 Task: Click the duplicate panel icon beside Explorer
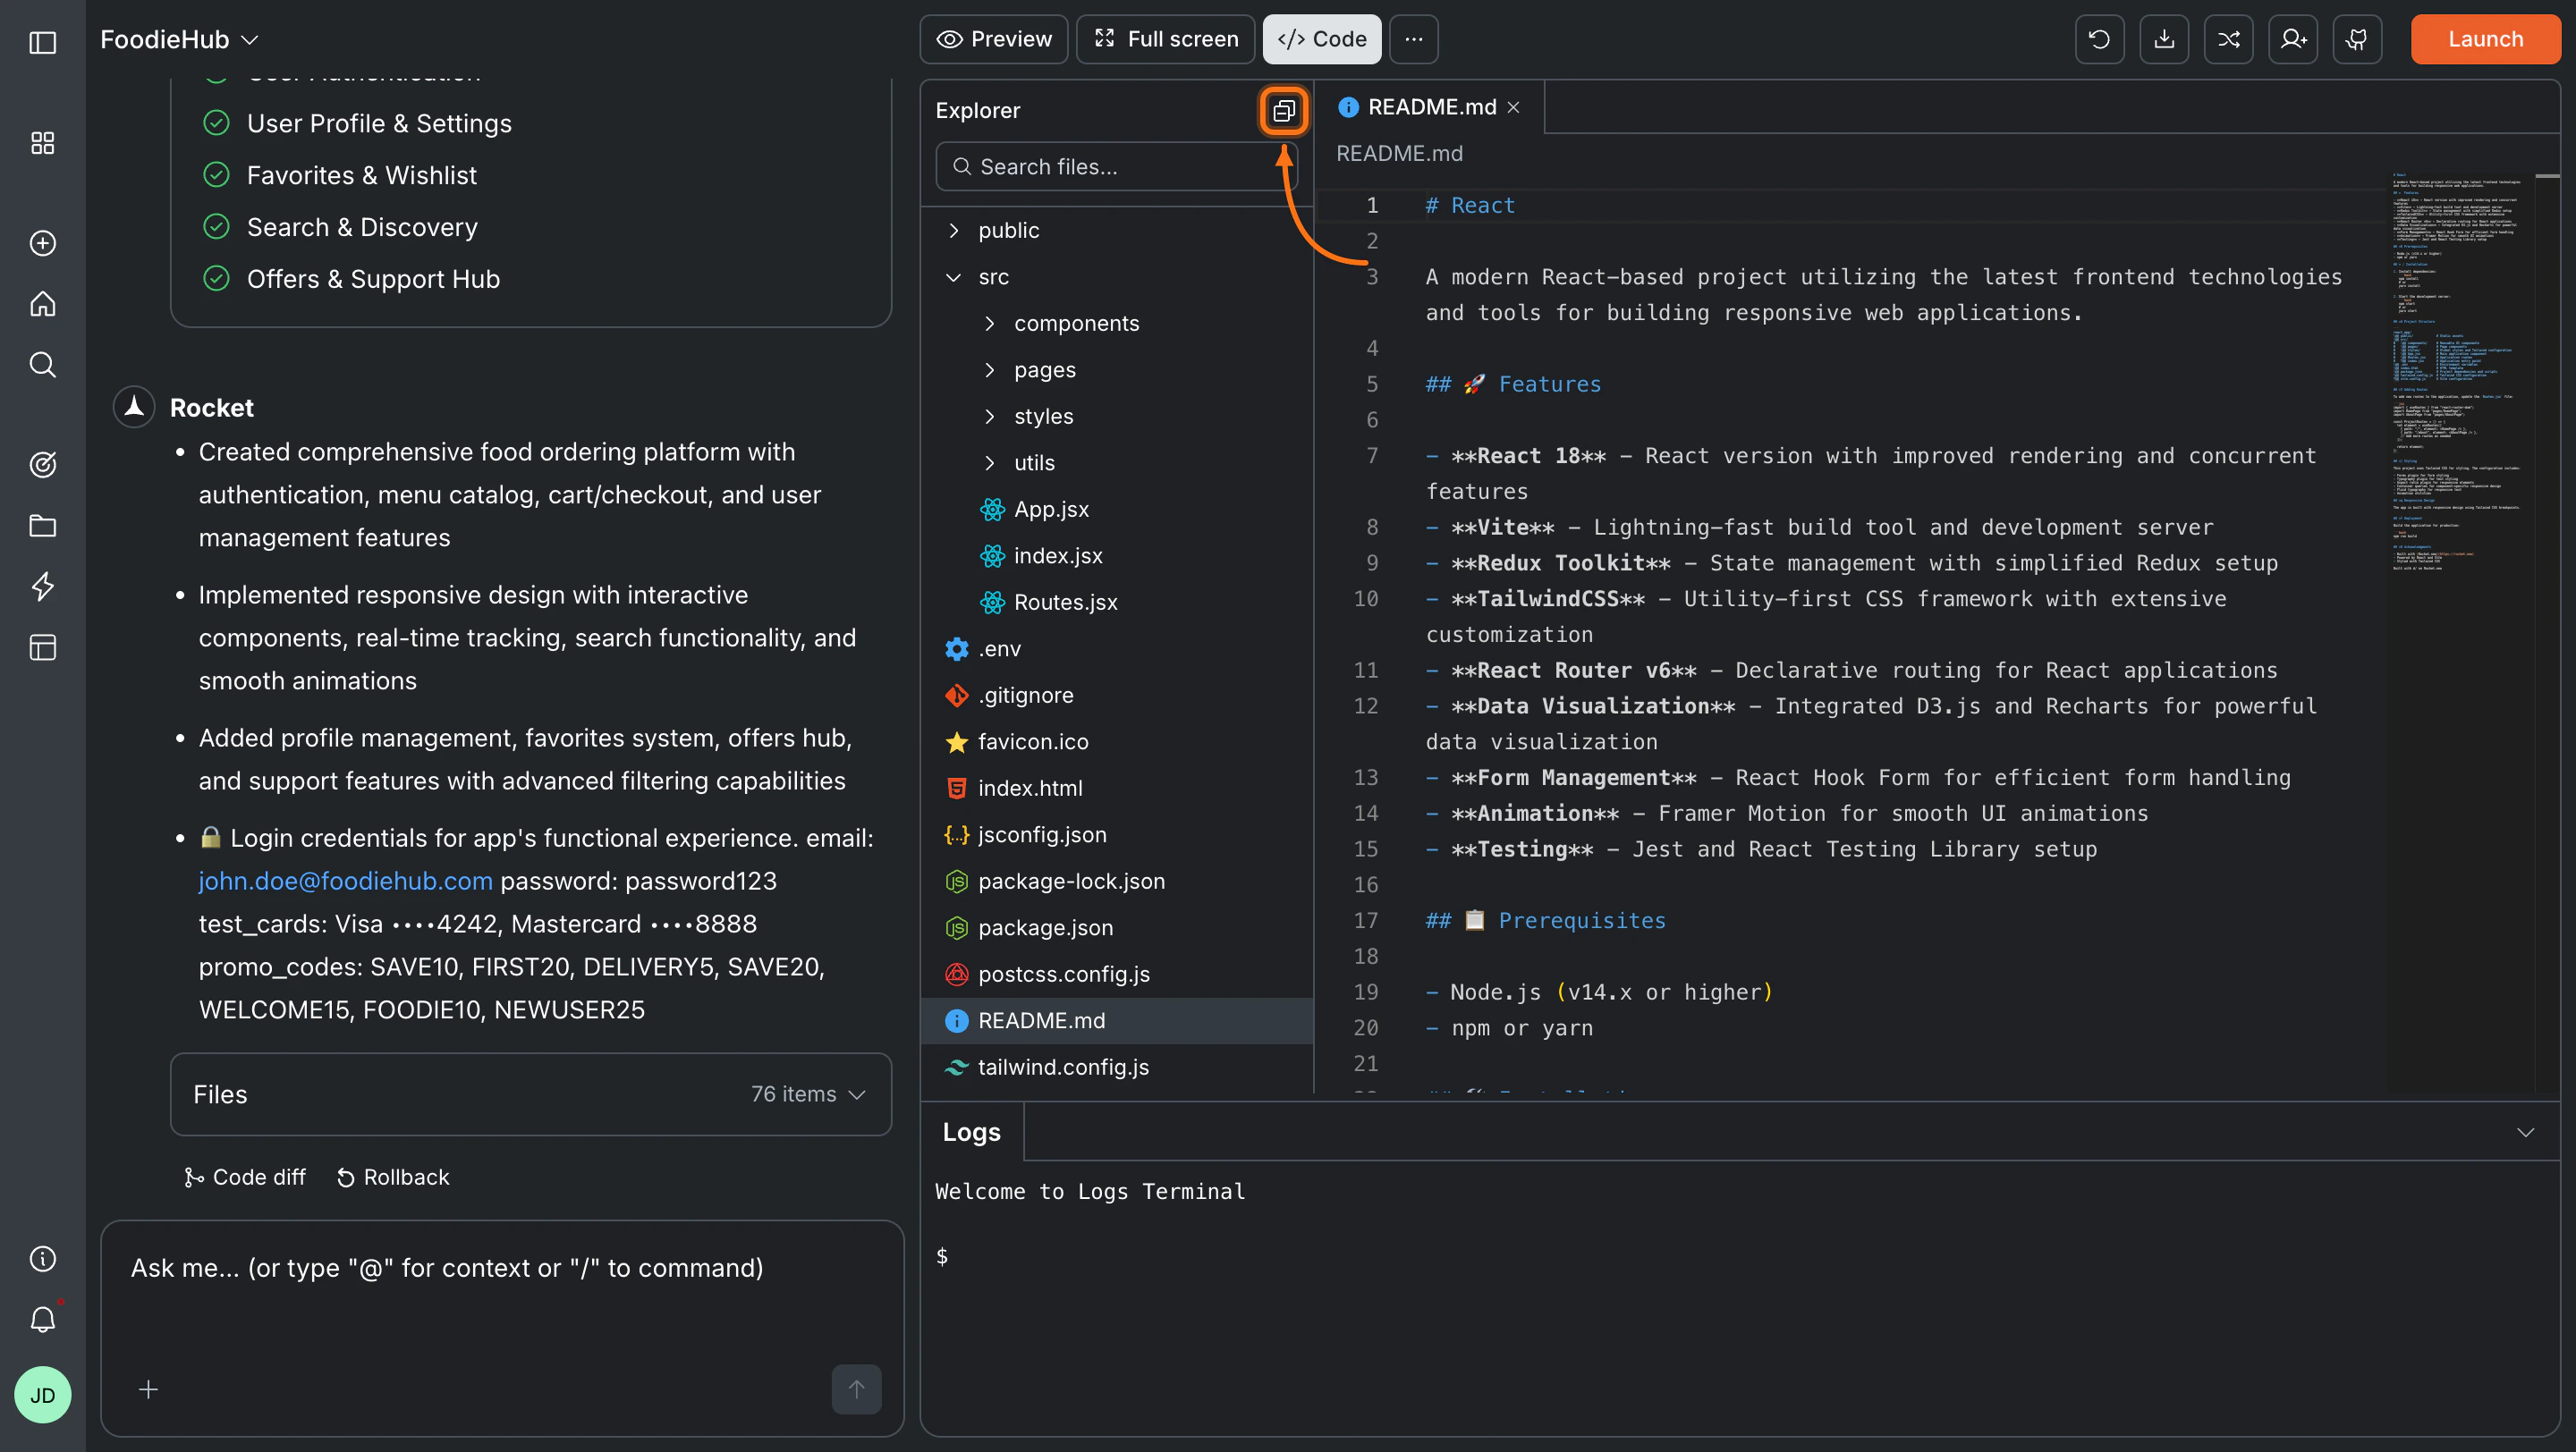(1283, 111)
